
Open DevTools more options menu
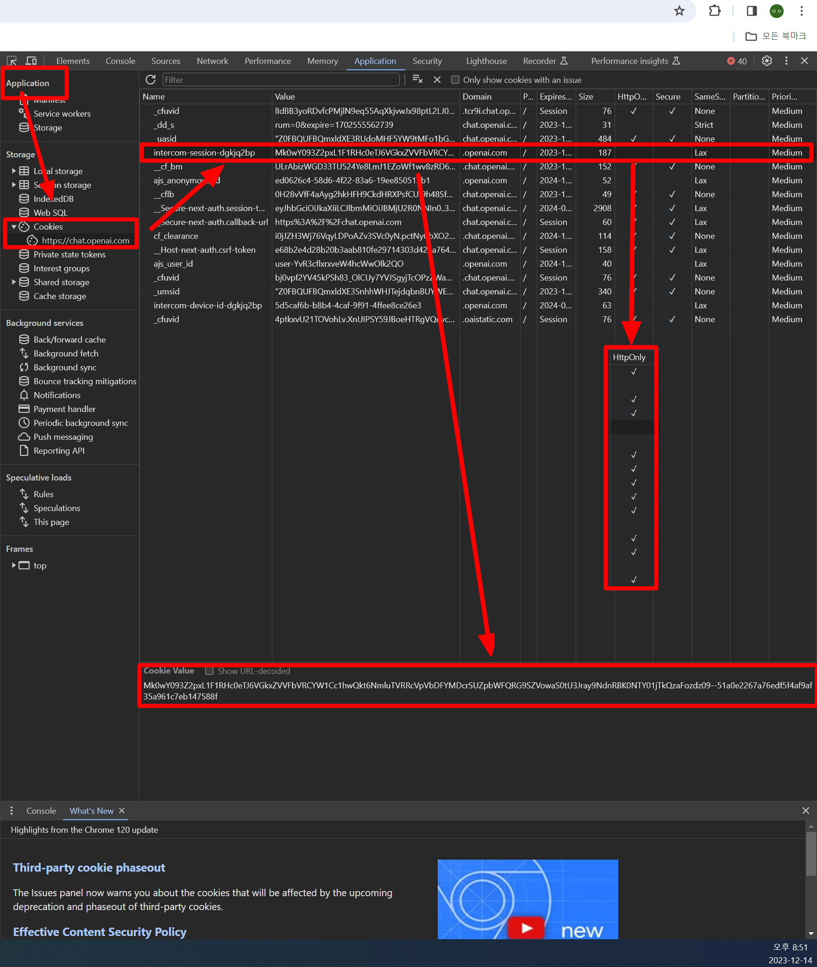tap(786, 61)
